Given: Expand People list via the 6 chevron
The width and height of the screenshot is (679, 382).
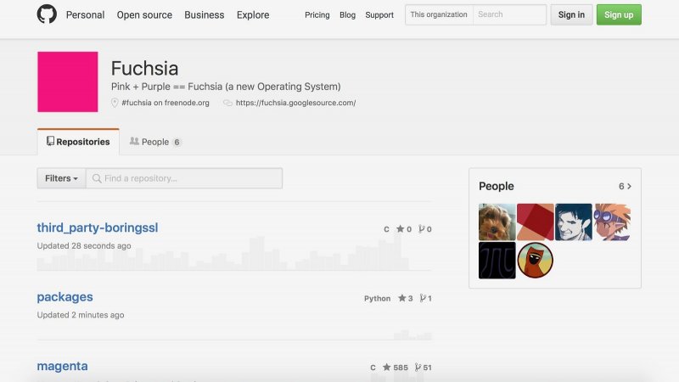Looking at the screenshot, I should coord(625,186).
